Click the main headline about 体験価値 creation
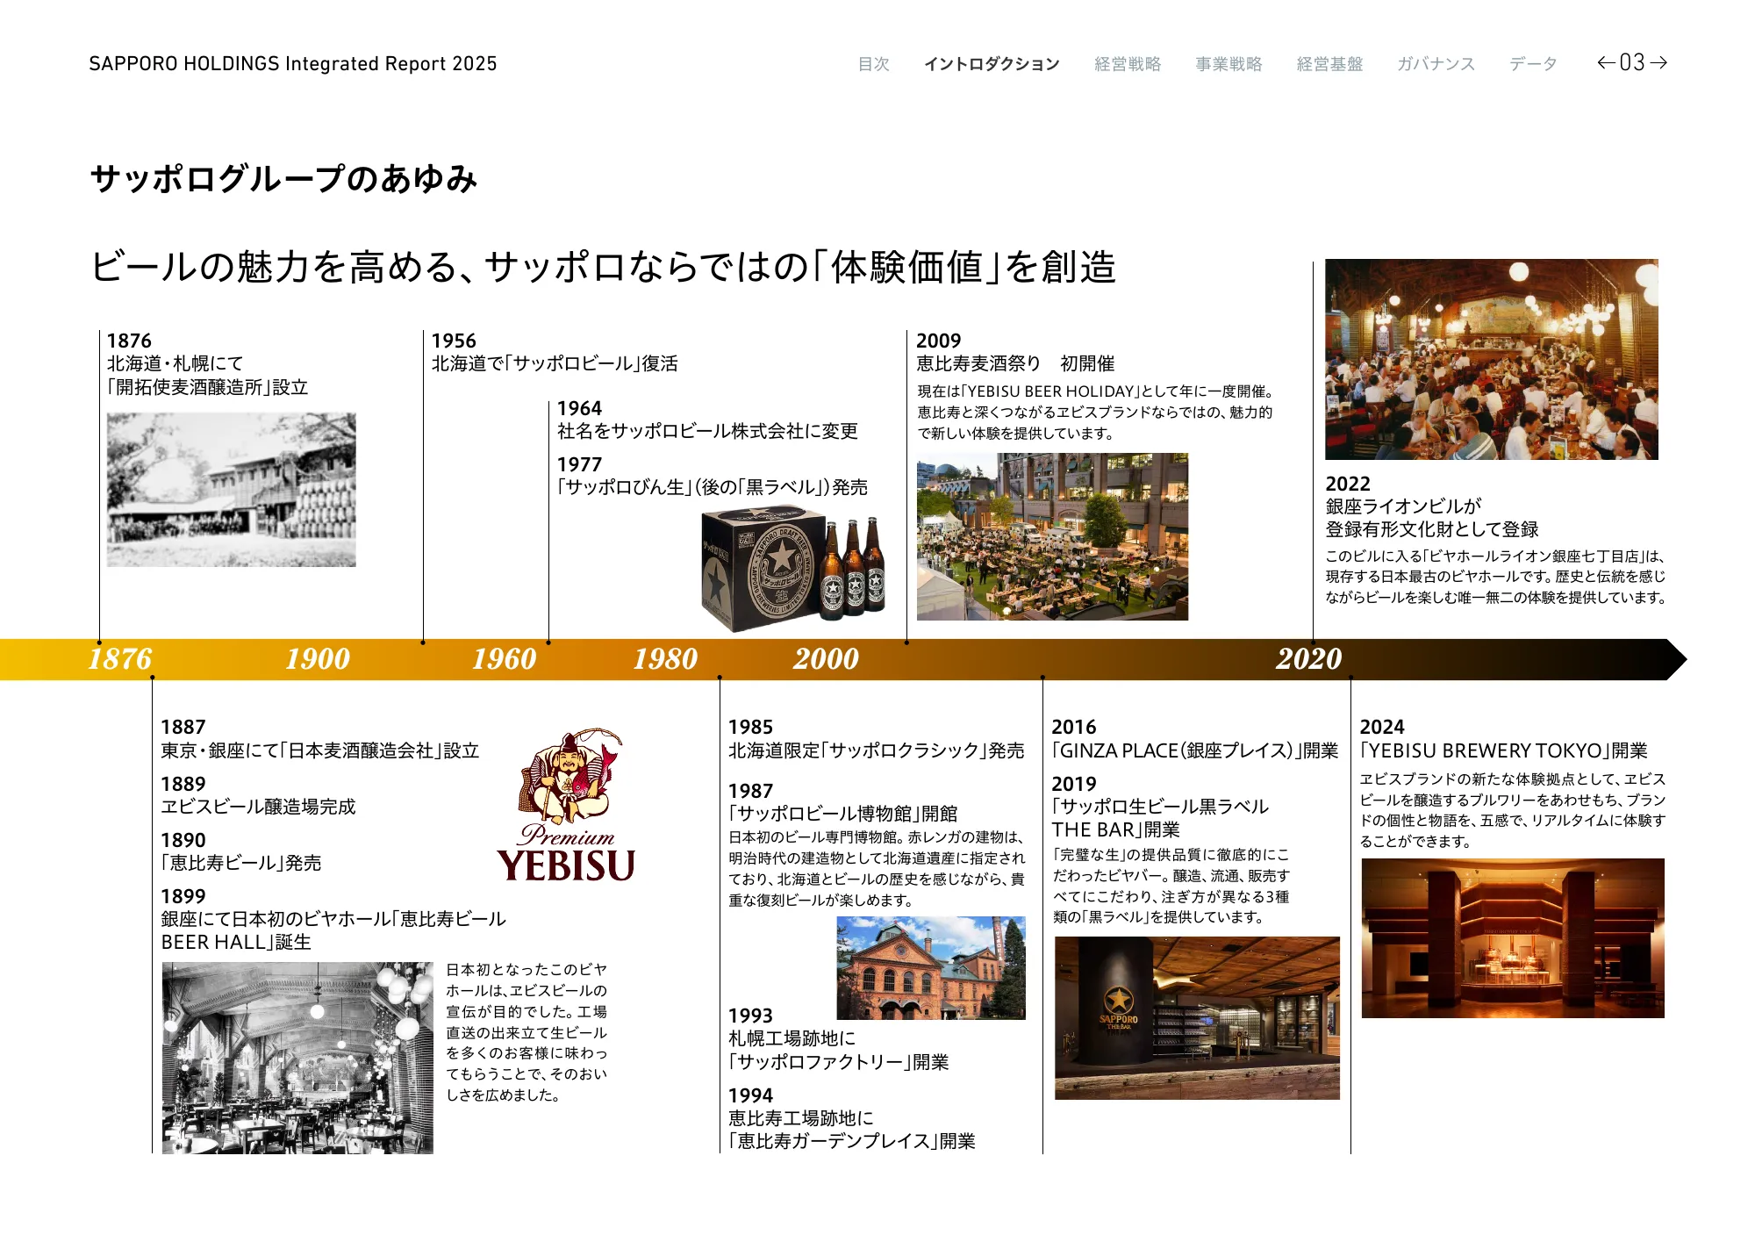The width and height of the screenshot is (1755, 1242). pyautogui.click(x=603, y=267)
